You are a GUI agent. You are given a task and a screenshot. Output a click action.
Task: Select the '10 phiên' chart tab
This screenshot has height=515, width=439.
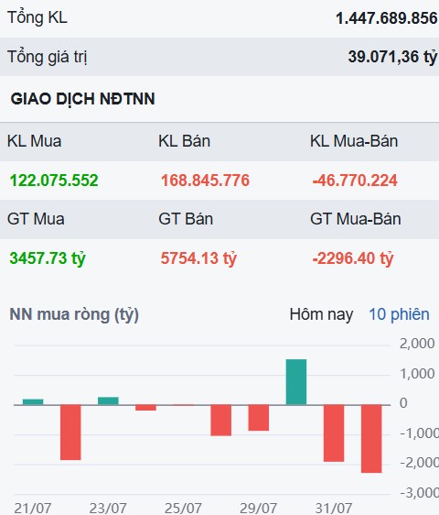coord(399,314)
